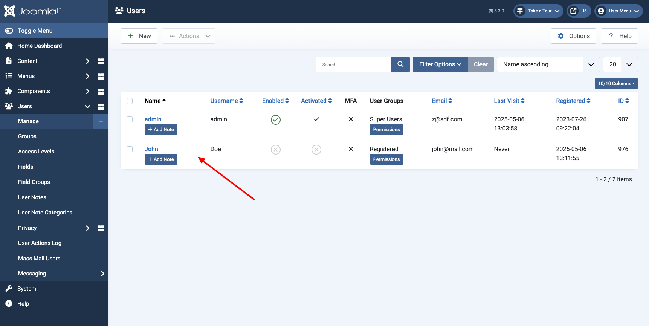
Task: Select all users checkbox
Action: tap(130, 101)
